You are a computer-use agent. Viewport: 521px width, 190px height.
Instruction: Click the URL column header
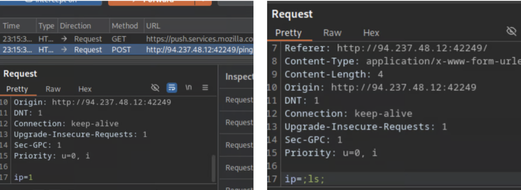(x=153, y=26)
